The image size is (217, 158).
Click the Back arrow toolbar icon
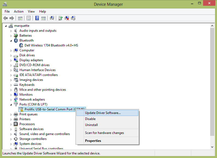coord(5,18)
